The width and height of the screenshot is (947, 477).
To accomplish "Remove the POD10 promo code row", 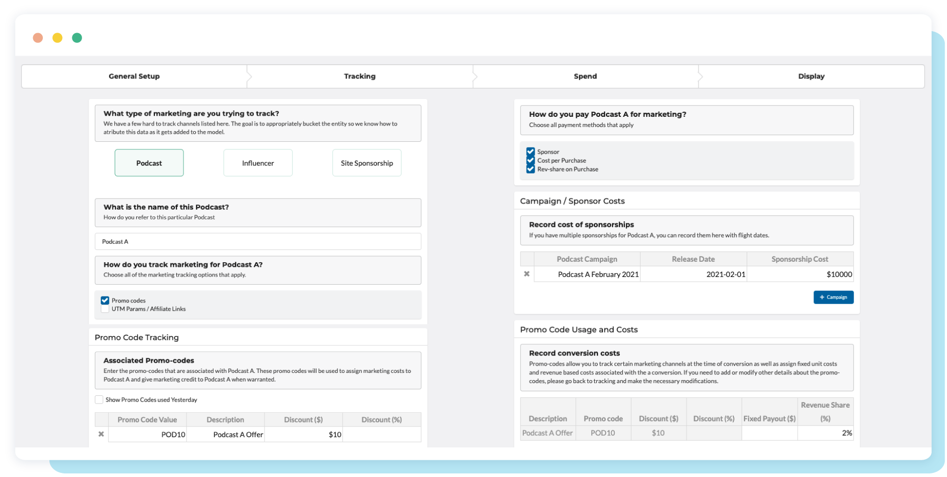I will coord(101,434).
